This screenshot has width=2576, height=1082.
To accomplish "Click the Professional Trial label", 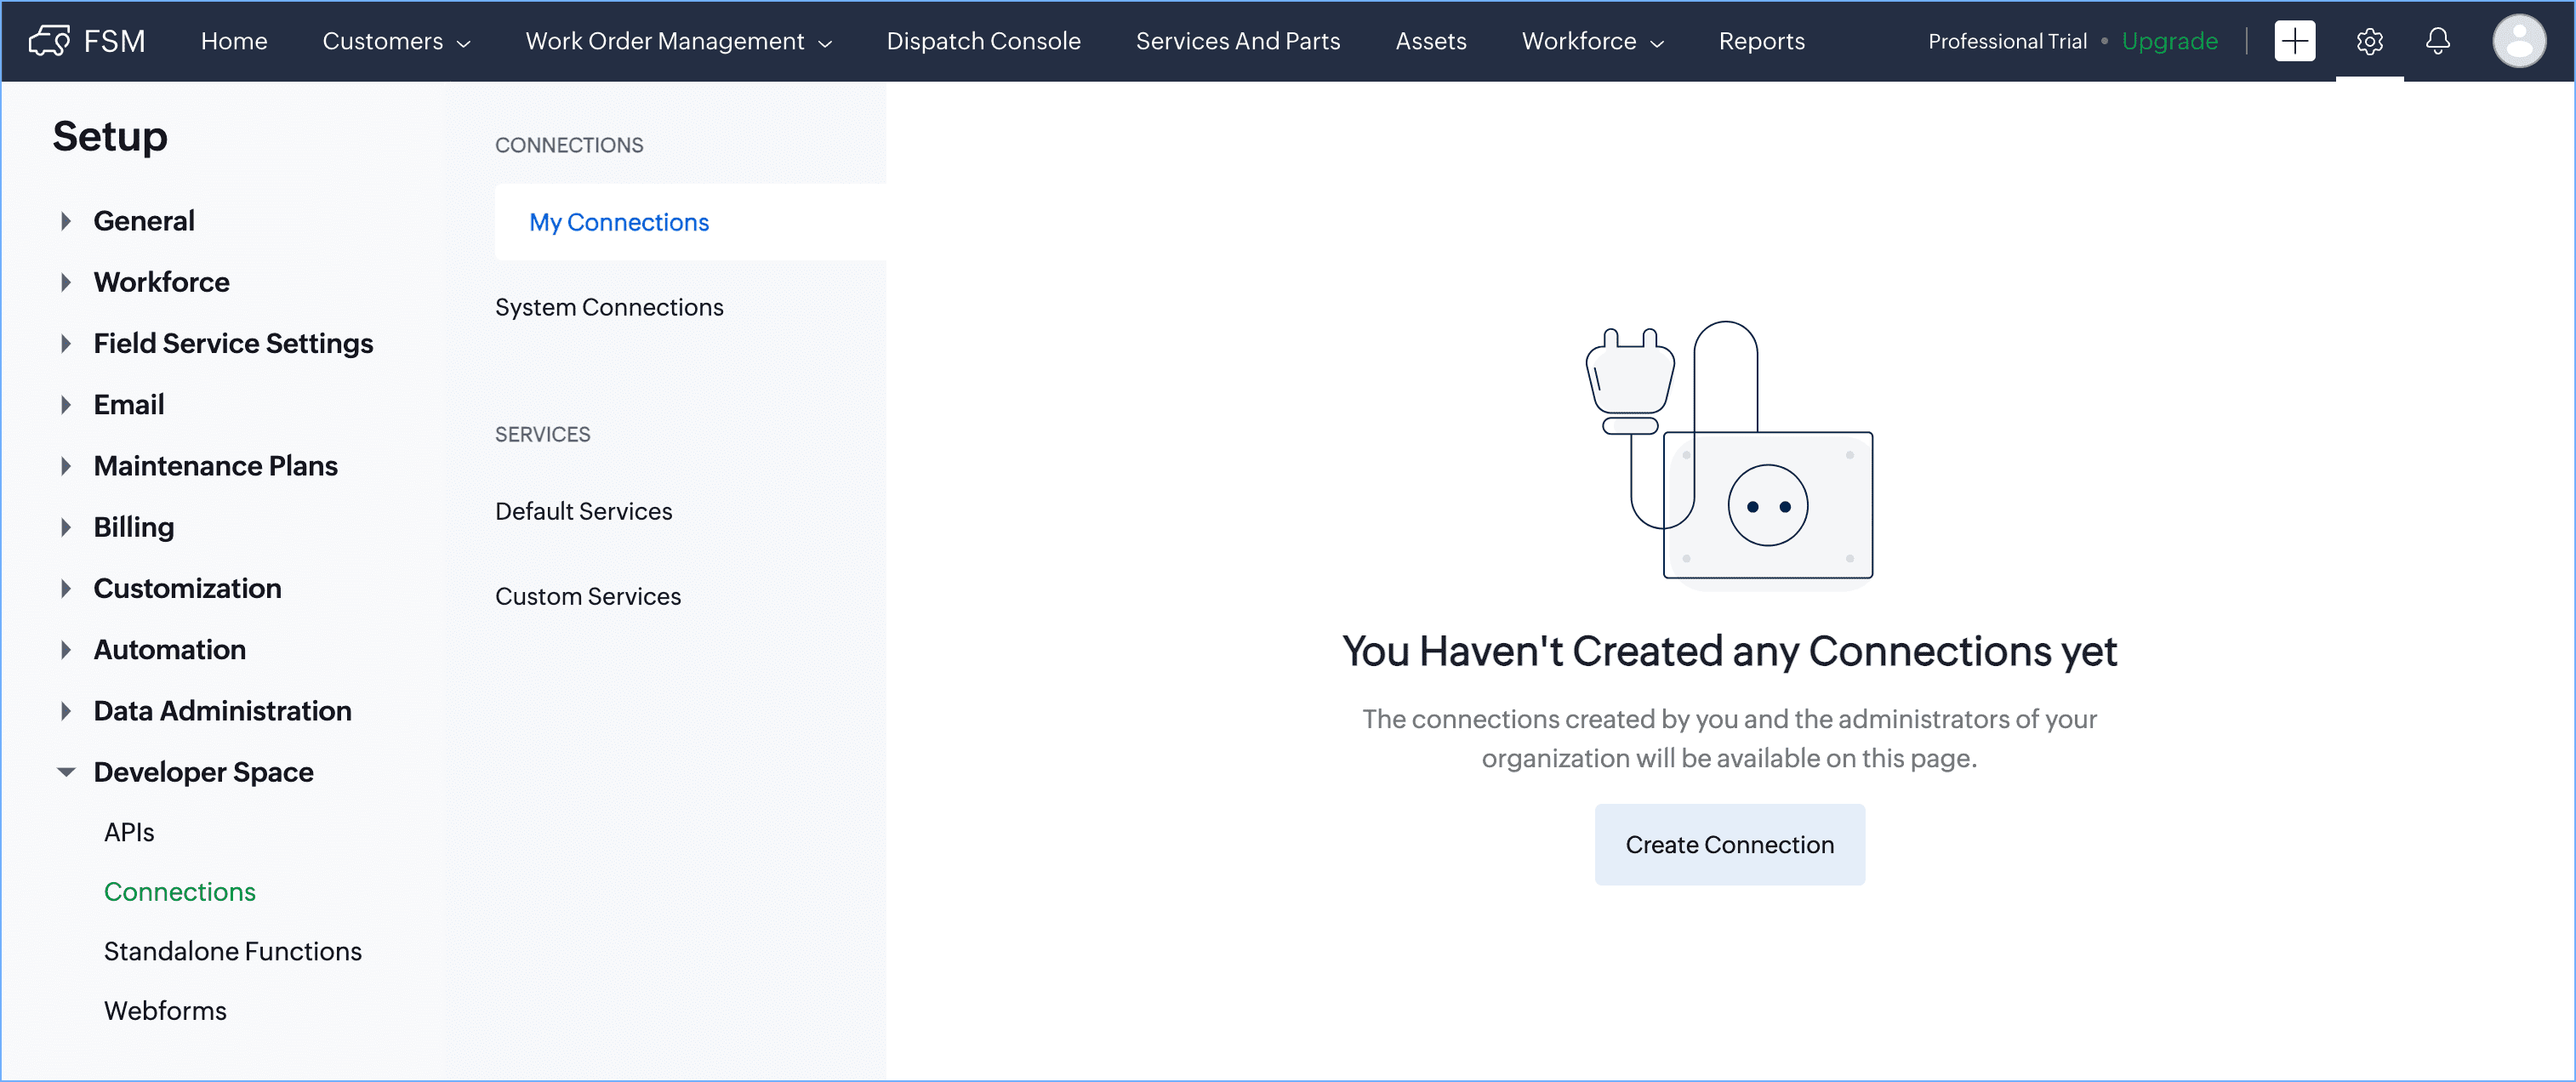I will click(x=2007, y=41).
